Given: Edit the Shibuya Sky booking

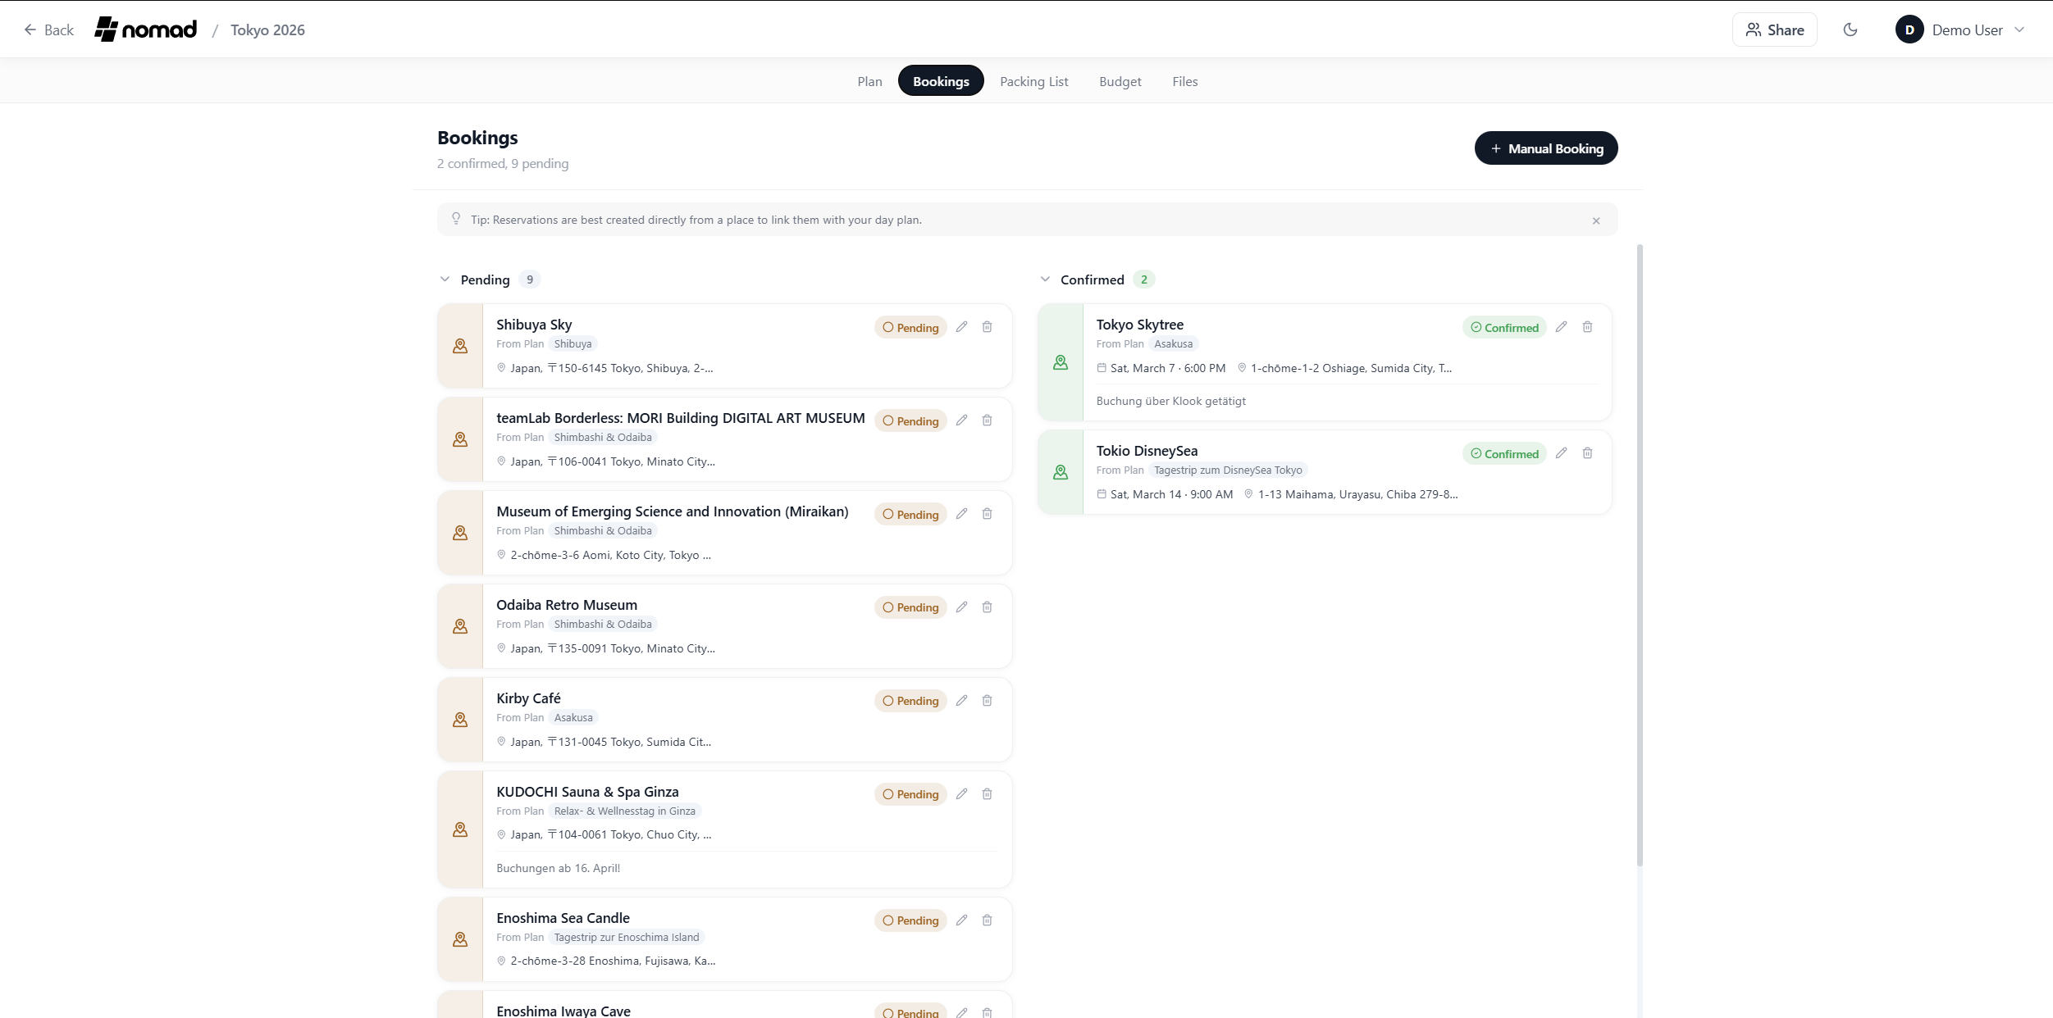Looking at the screenshot, I should tap(961, 327).
